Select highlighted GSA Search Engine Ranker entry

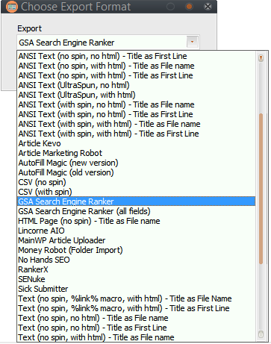[137, 201]
